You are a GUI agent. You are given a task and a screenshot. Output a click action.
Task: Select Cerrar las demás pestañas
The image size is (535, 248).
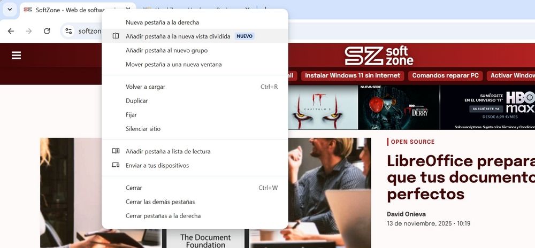click(x=195, y=201)
